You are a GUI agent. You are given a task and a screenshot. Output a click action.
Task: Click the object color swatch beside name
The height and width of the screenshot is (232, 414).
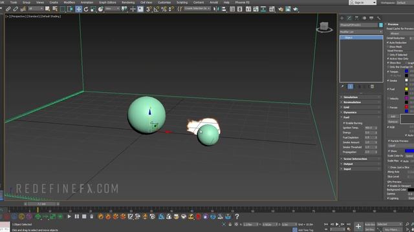[x=381, y=25]
